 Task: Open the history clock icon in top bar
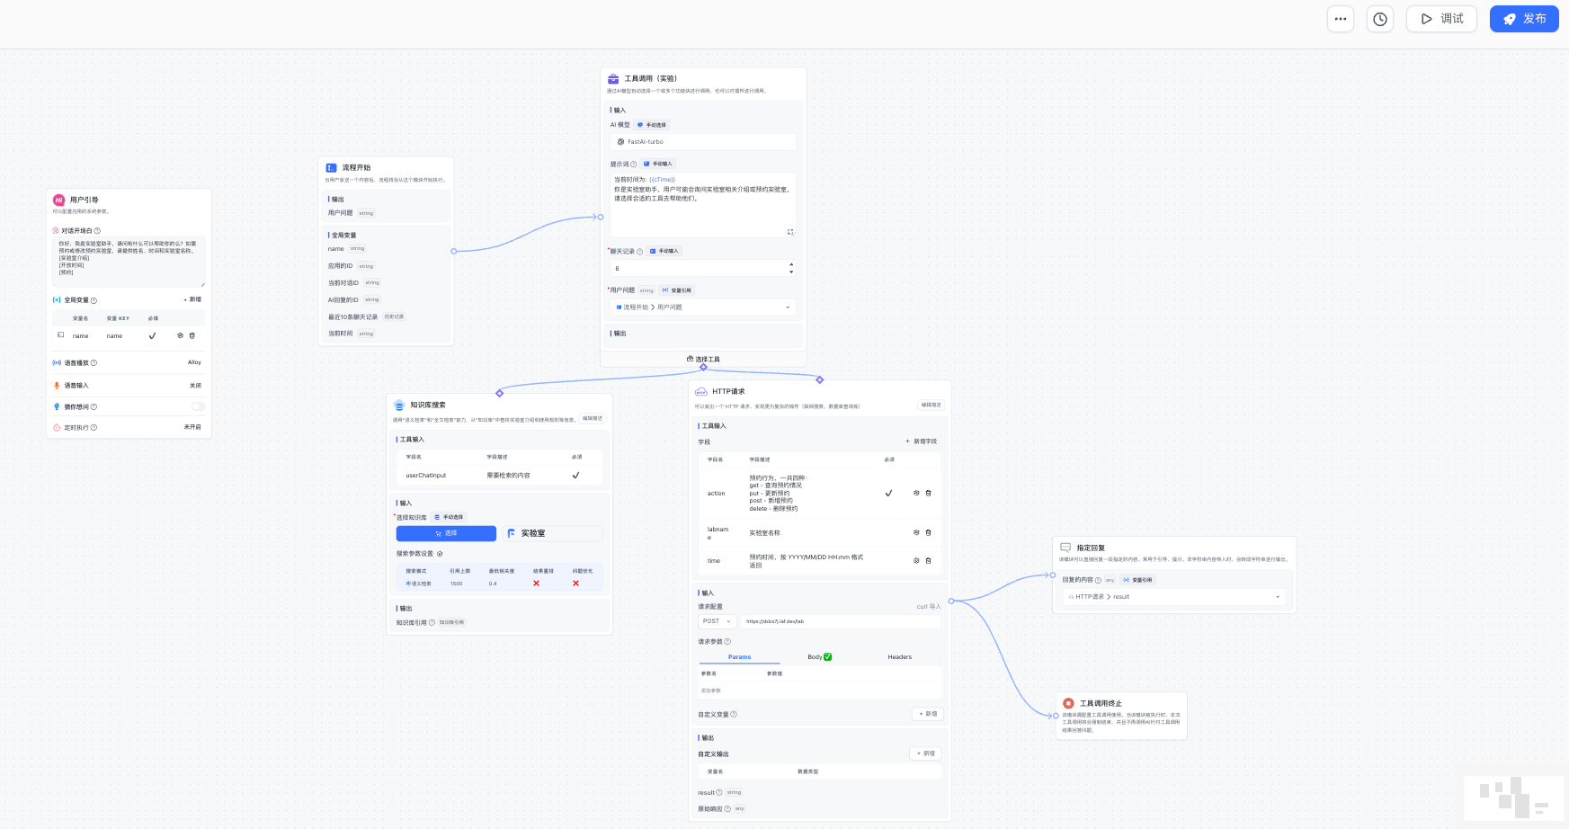[x=1379, y=19]
